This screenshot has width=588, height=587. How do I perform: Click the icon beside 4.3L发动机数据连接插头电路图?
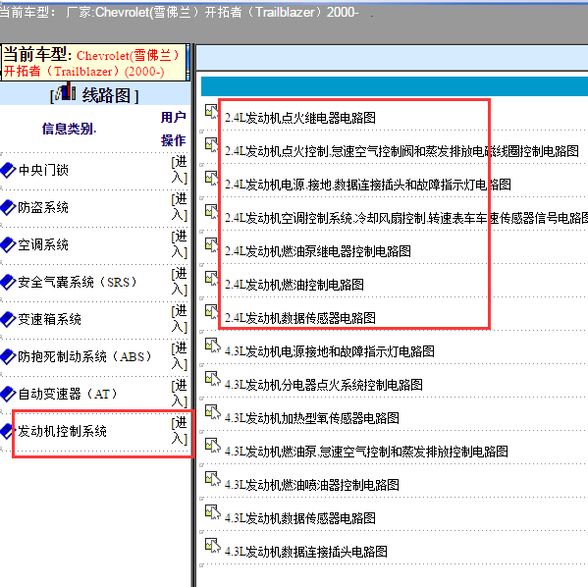coord(213,546)
